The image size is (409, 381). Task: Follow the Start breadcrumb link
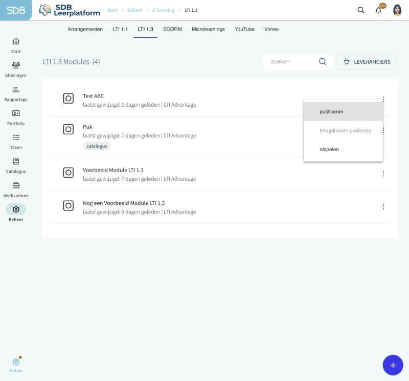(112, 10)
